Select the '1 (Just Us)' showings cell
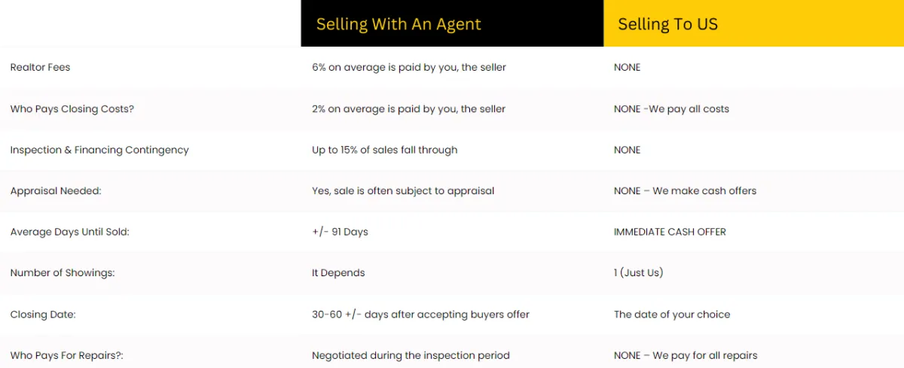 click(638, 273)
